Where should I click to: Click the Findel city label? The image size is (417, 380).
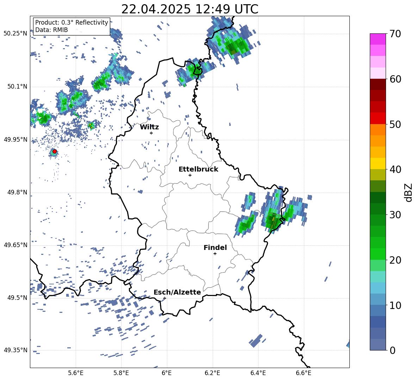point(215,247)
